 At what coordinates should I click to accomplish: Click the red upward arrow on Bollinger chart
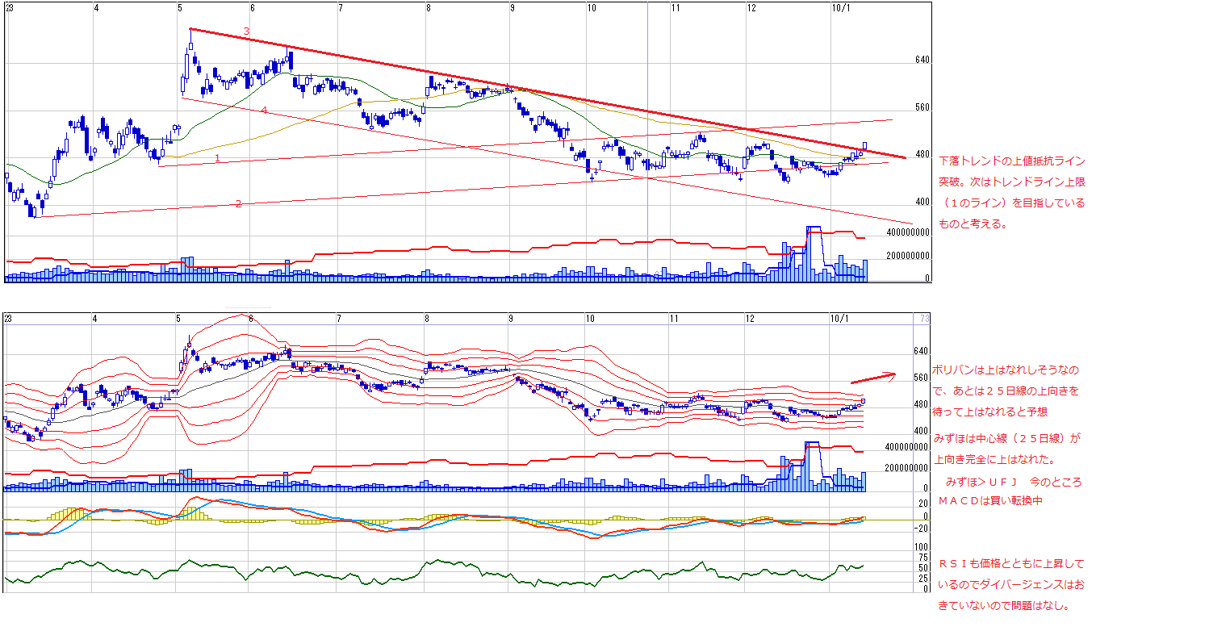(x=872, y=377)
